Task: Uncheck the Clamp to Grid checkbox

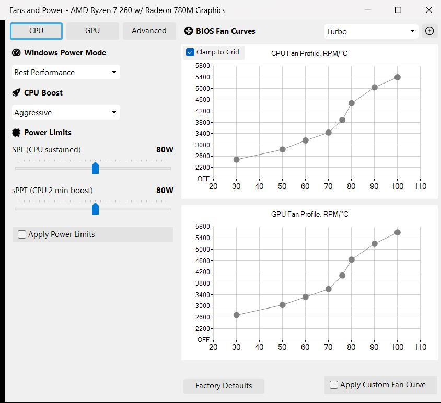Action: 190,52
